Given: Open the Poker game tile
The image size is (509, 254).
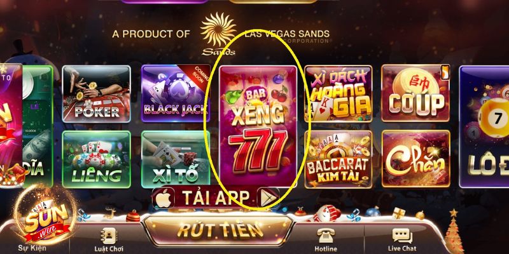Looking at the screenshot, I should pyautogui.click(x=97, y=94).
